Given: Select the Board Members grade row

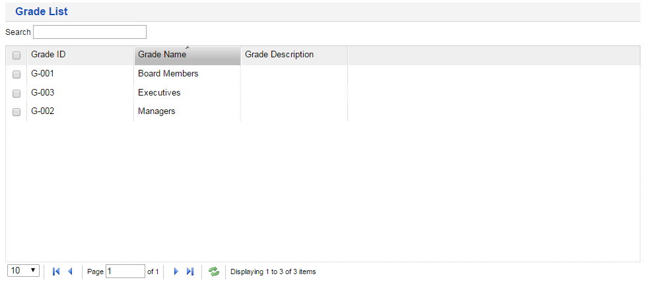Looking at the screenshot, I should 168,74.
